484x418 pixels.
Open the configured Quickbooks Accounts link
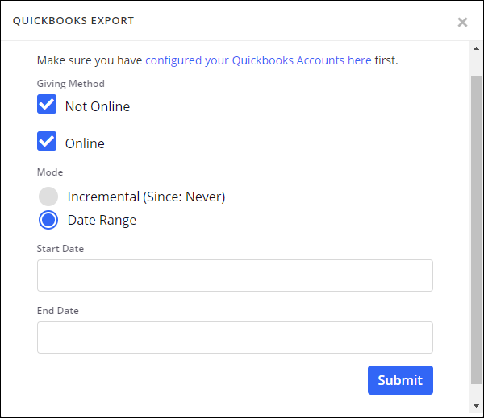(258, 60)
